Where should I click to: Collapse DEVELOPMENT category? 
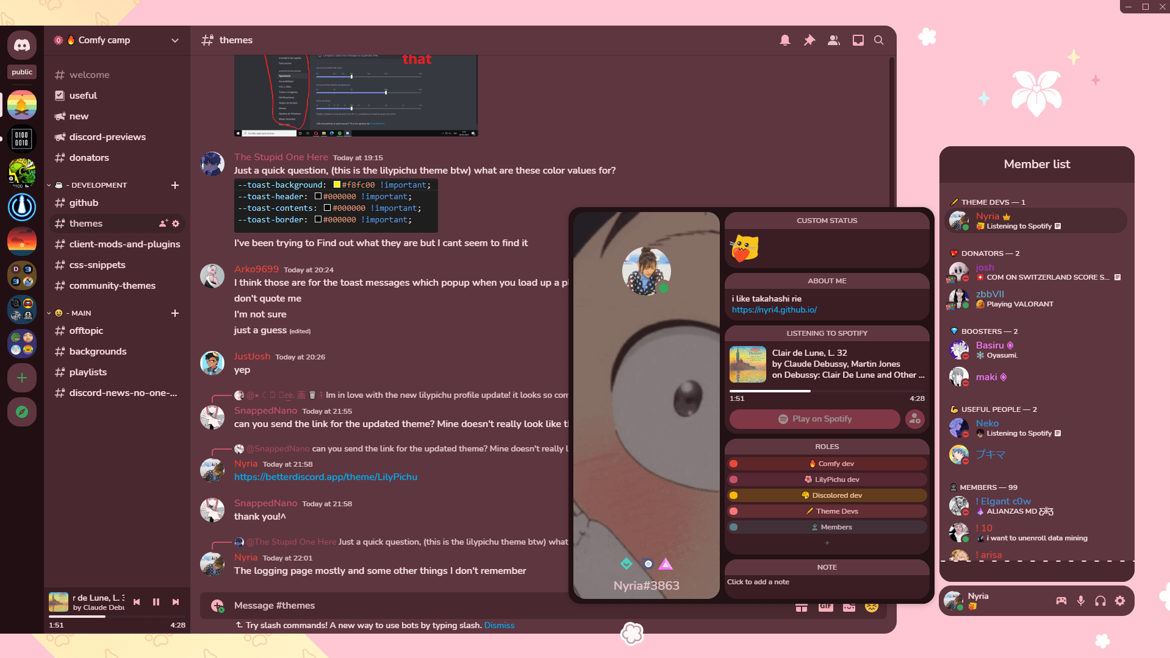point(88,185)
